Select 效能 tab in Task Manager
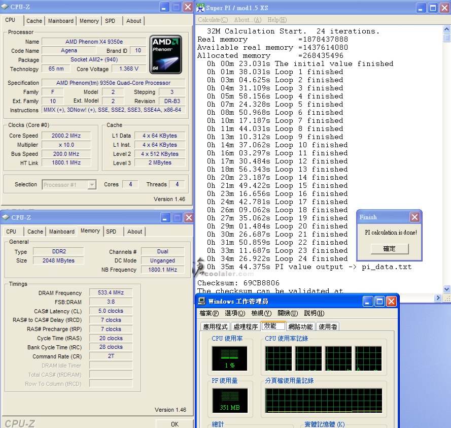Image resolution: width=451 pixels, height=428 pixels. coord(273,326)
